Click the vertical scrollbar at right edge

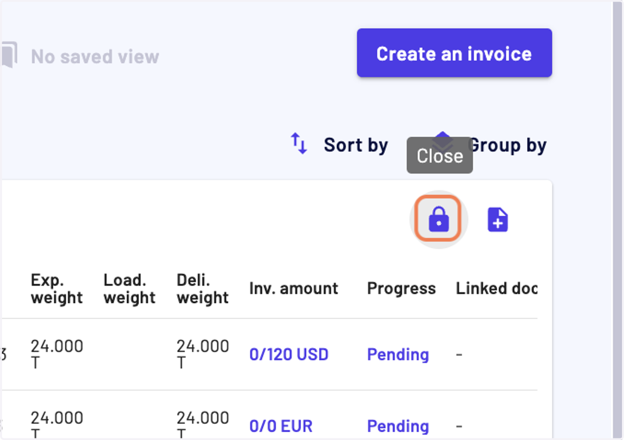(618, 220)
